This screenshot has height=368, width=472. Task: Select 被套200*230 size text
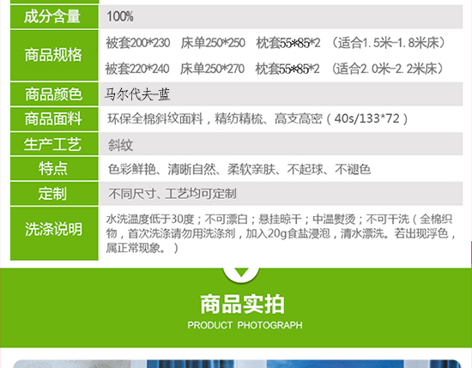coord(138,43)
